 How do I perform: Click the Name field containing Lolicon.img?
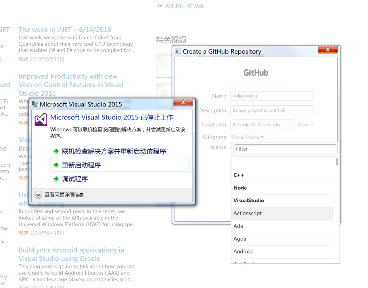point(271,96)
